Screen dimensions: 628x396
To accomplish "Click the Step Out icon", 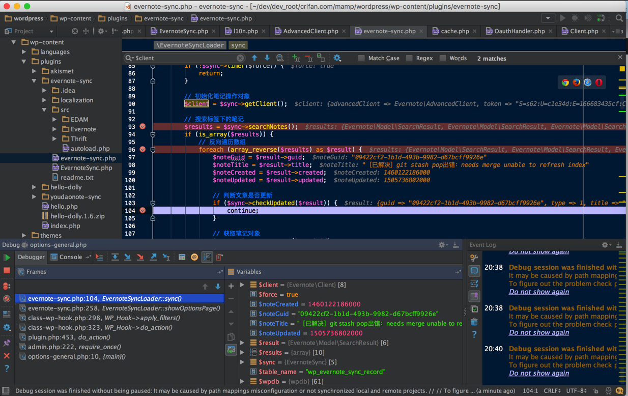I will 153,258.
